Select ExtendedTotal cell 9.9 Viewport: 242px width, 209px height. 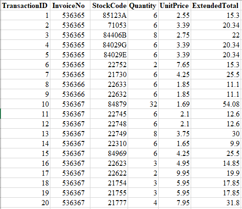coord(216,144)
